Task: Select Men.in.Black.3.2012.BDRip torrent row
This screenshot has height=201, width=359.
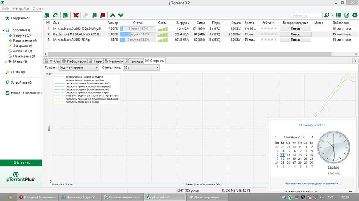Action: pos(201,40)
